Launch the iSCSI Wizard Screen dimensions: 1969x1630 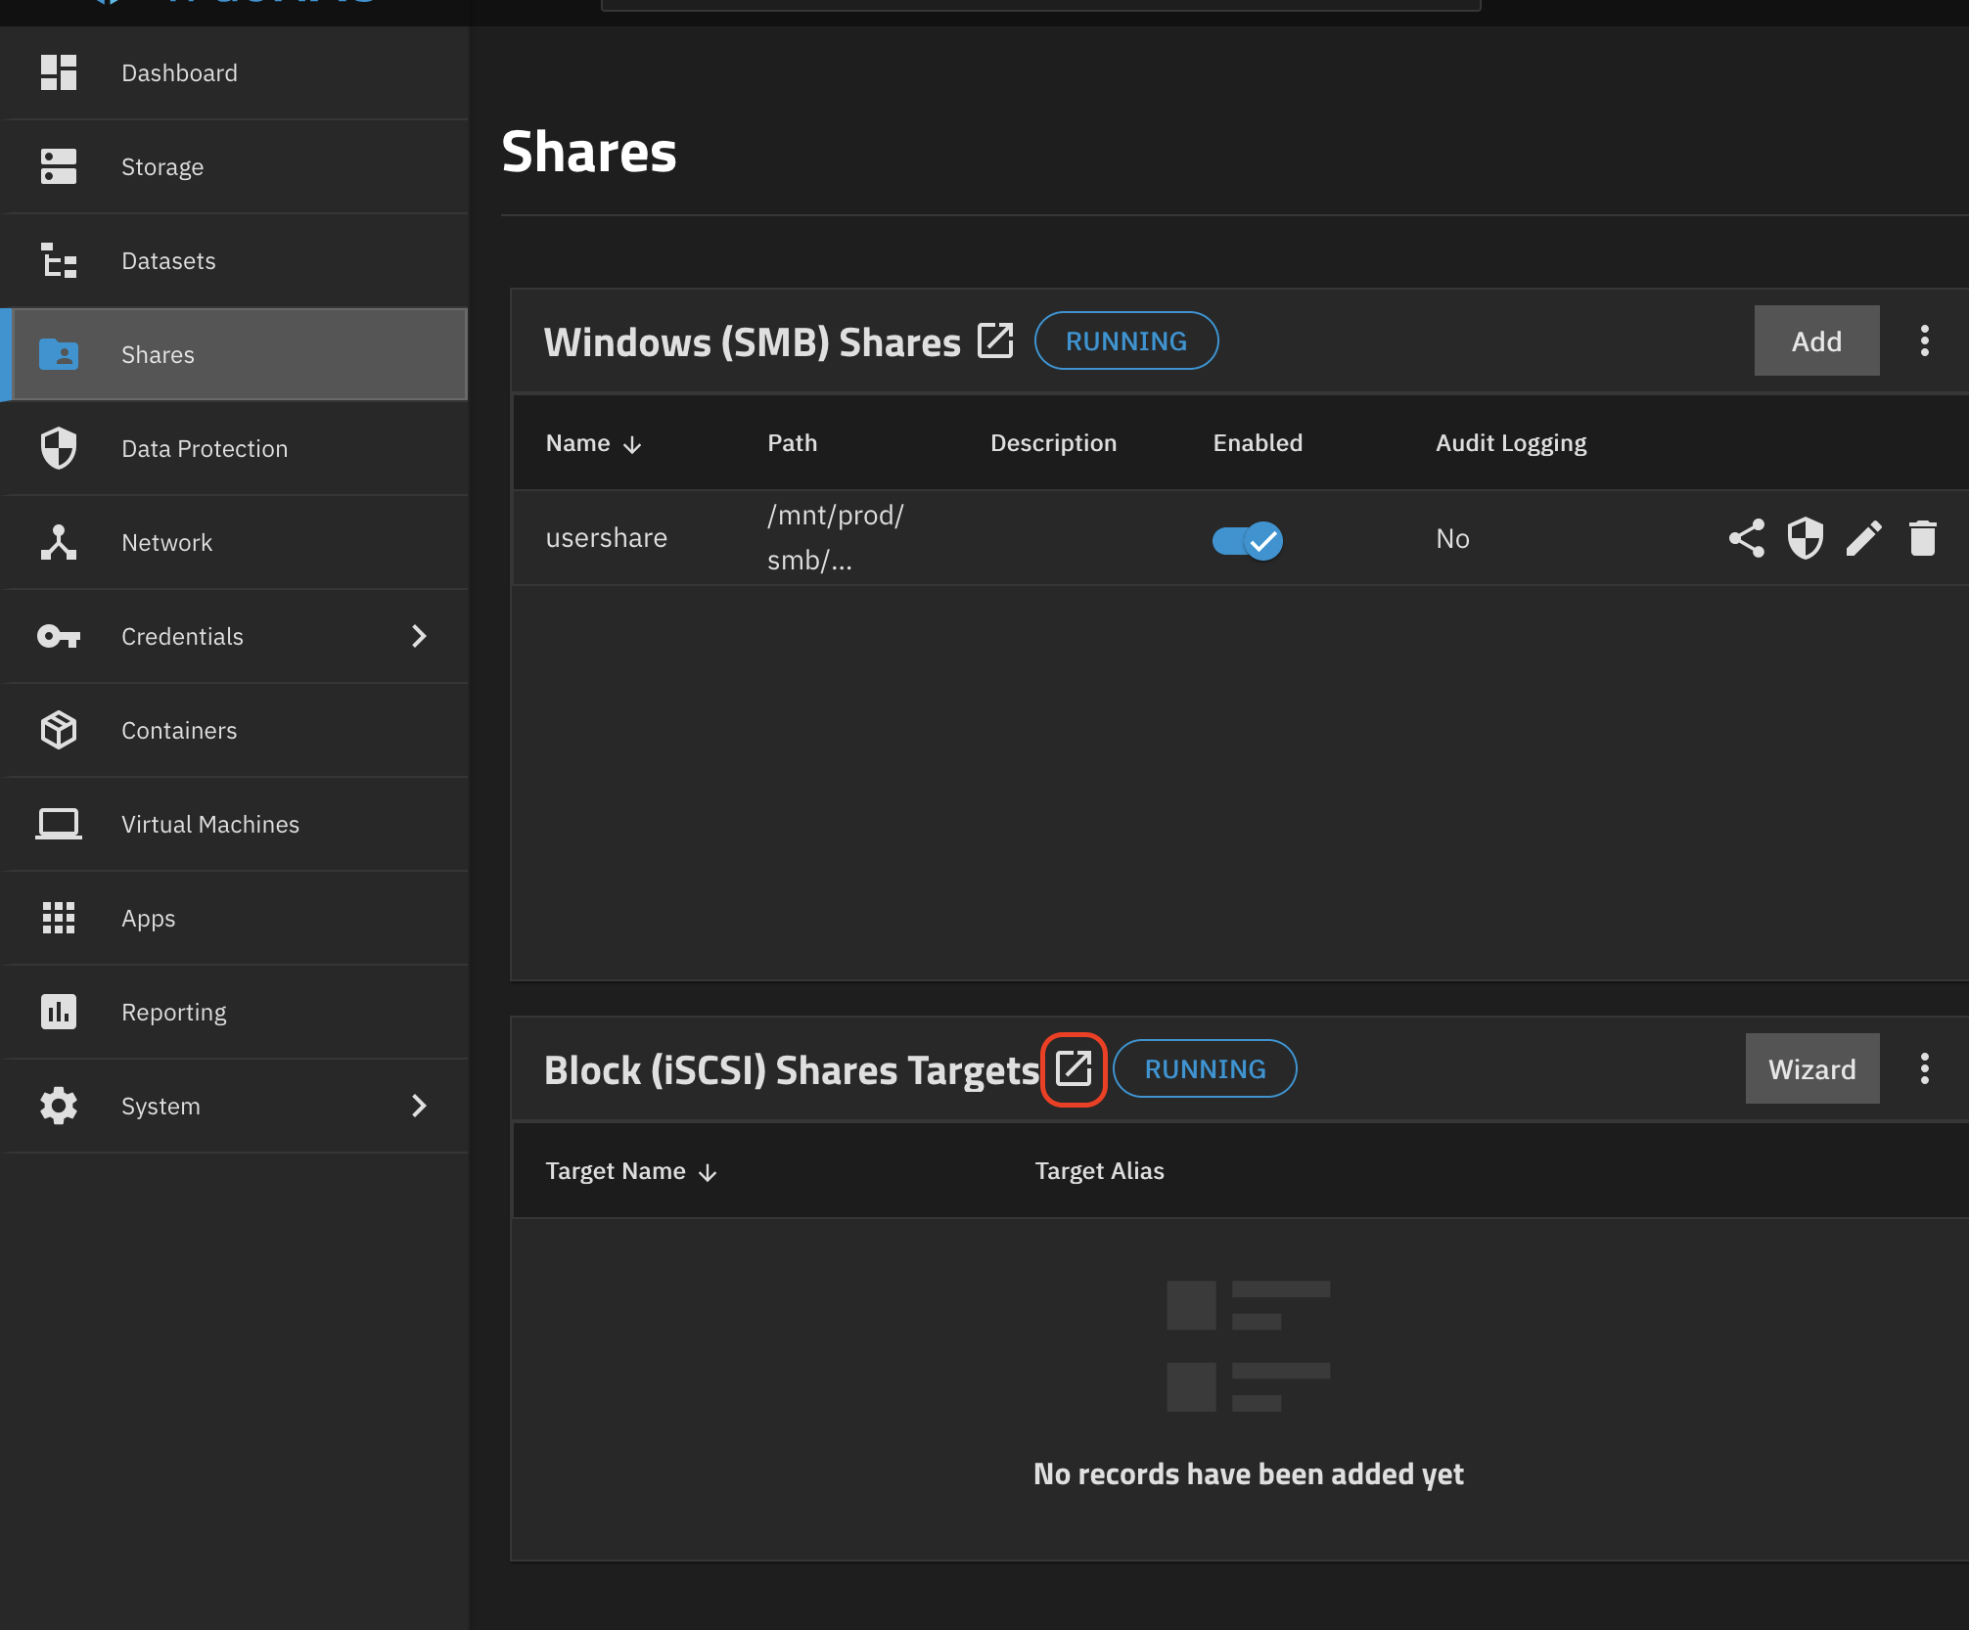coord(1811,1068)
